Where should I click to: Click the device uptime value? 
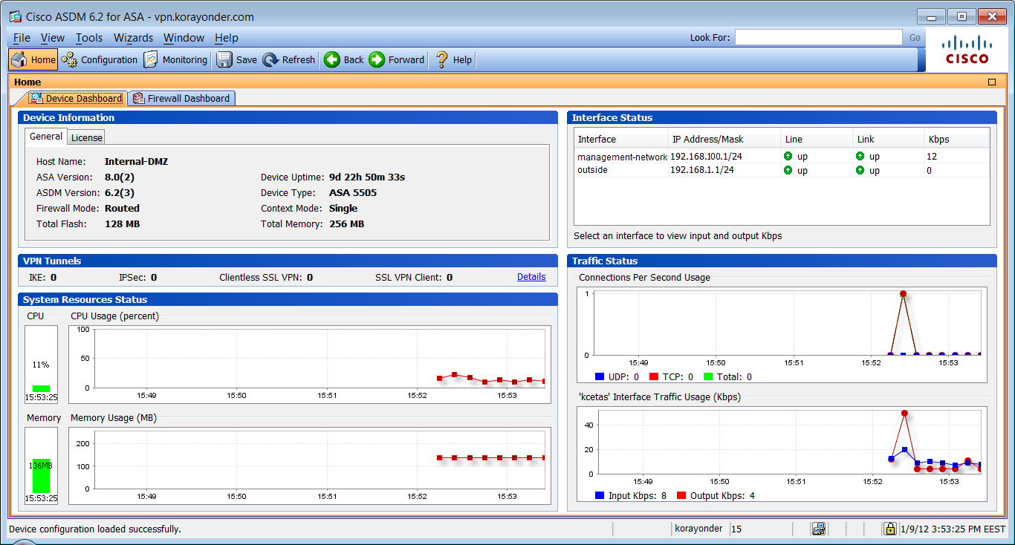pyautogui.click(x=367, y=177)
